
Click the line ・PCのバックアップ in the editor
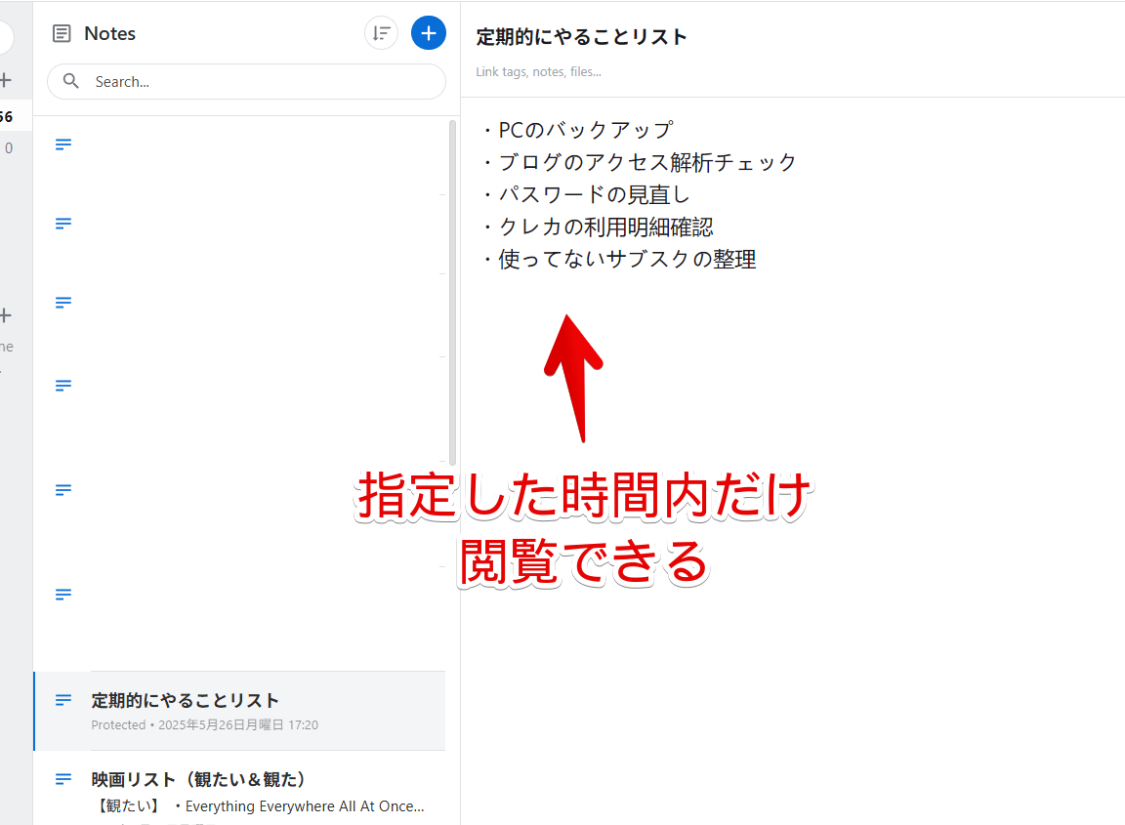point(578,130)
